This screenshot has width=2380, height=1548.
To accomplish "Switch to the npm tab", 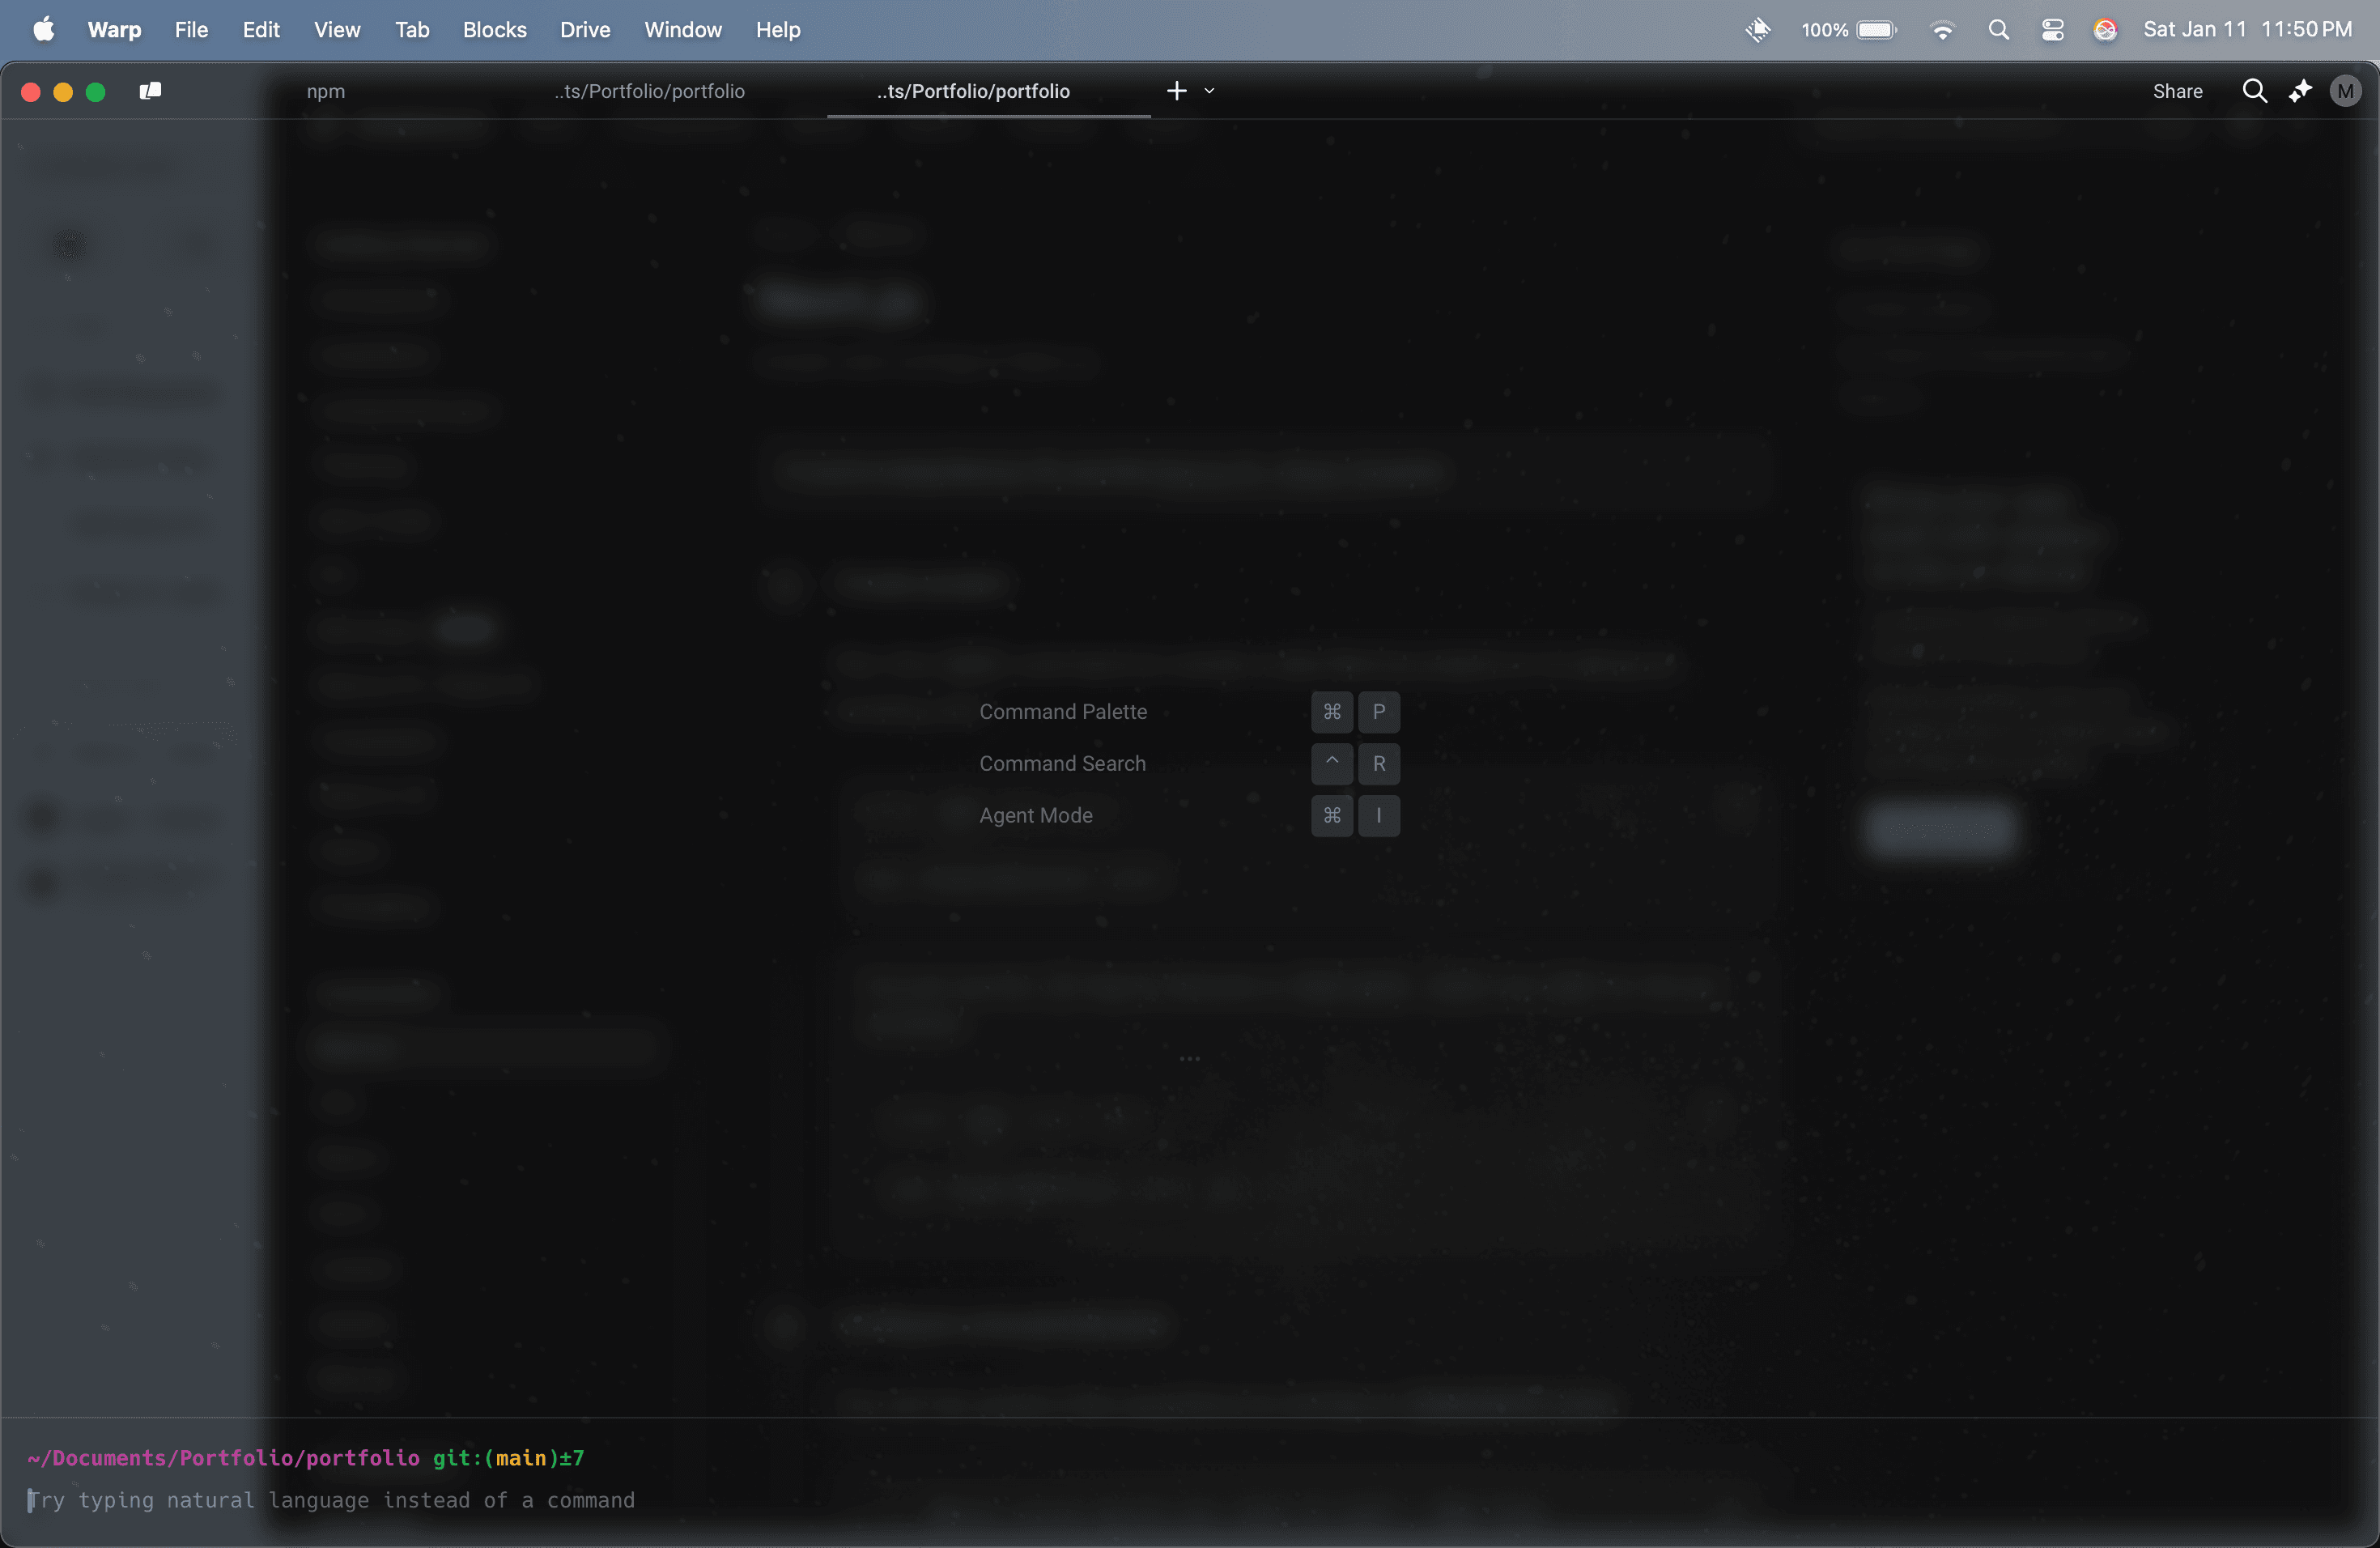I will [x=326, y=91].
